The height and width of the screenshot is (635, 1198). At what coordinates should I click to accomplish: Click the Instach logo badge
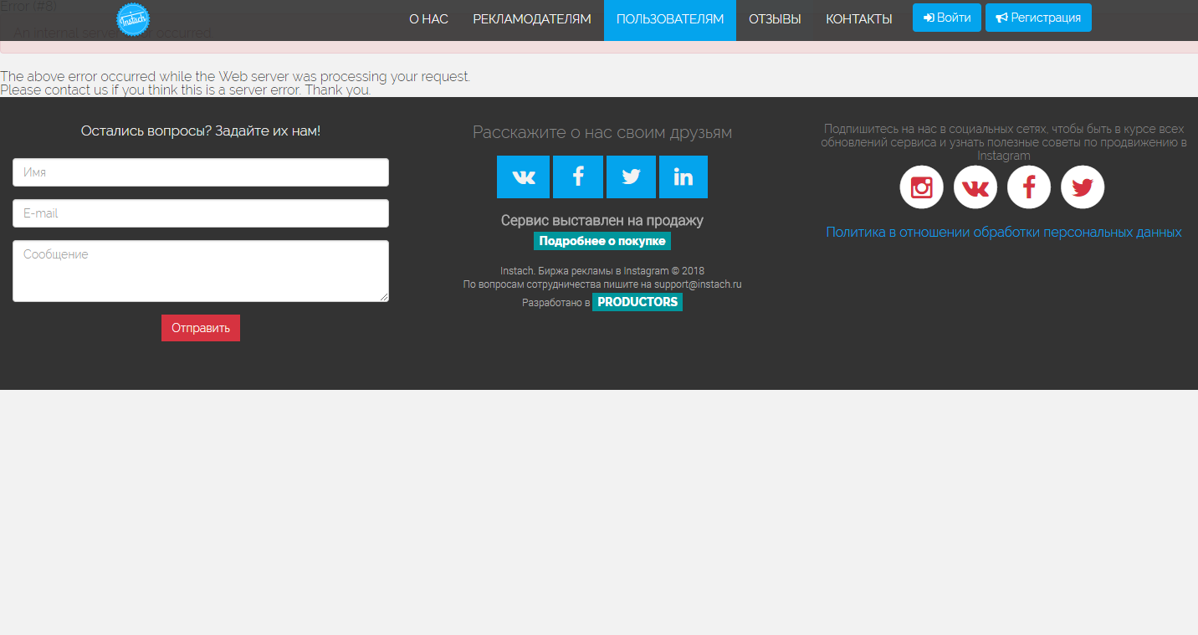133,19
